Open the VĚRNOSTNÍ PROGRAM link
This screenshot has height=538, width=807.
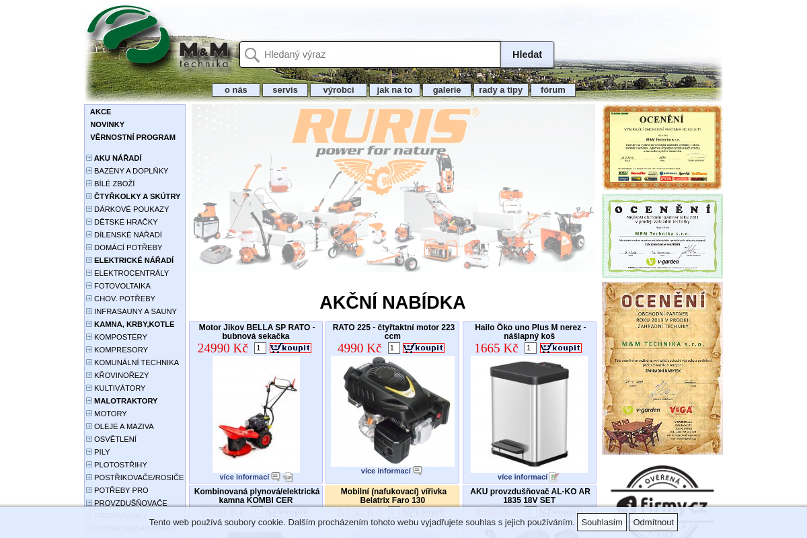(x=133, y=137)
